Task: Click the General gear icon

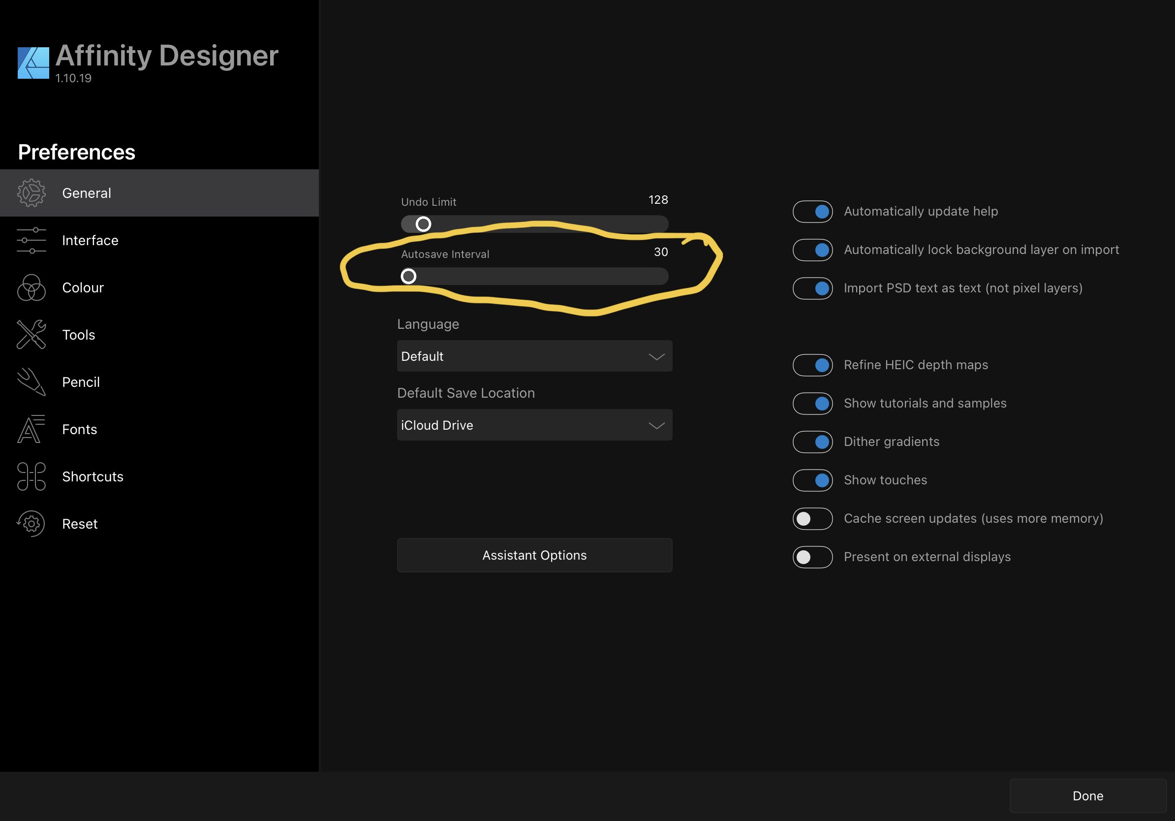Action: pos(31,193)
